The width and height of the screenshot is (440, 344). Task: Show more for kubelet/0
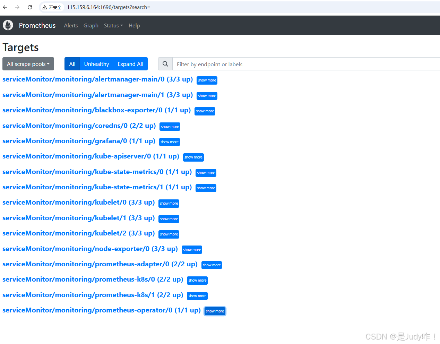click(169, 203)
